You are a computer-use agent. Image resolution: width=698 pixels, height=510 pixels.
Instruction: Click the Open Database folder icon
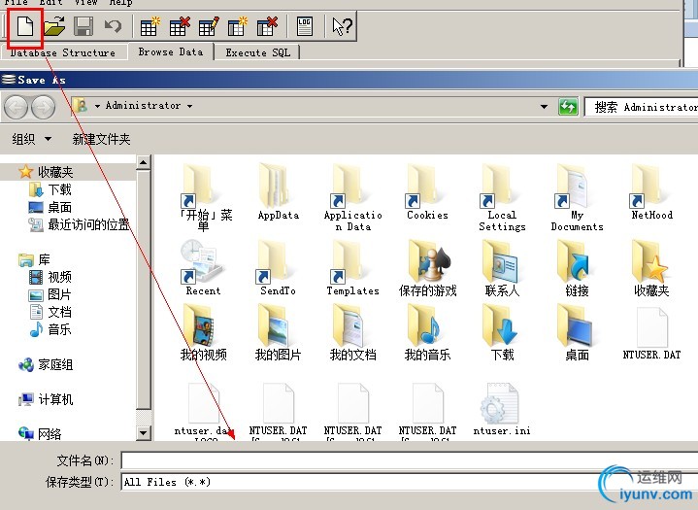pos(54,26)
